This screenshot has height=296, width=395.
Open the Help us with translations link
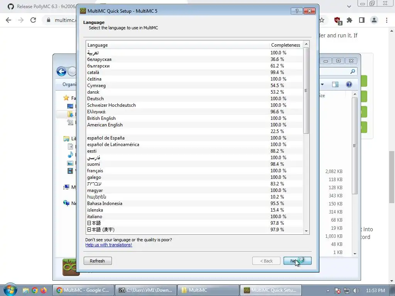tap(108, 245)
